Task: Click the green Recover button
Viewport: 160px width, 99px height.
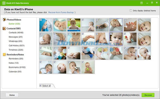Action: click(x=148, y=95)
